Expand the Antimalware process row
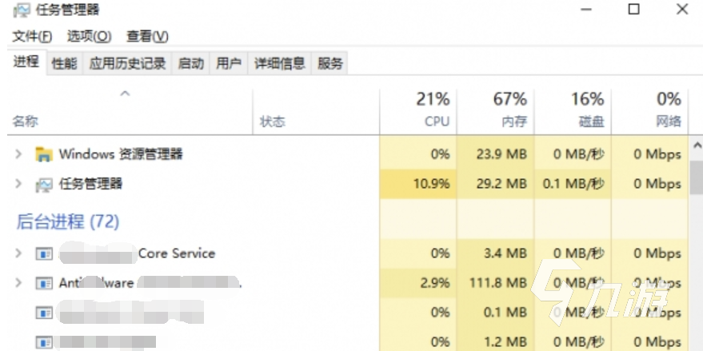The image size is (703, 351). point(18,282)
